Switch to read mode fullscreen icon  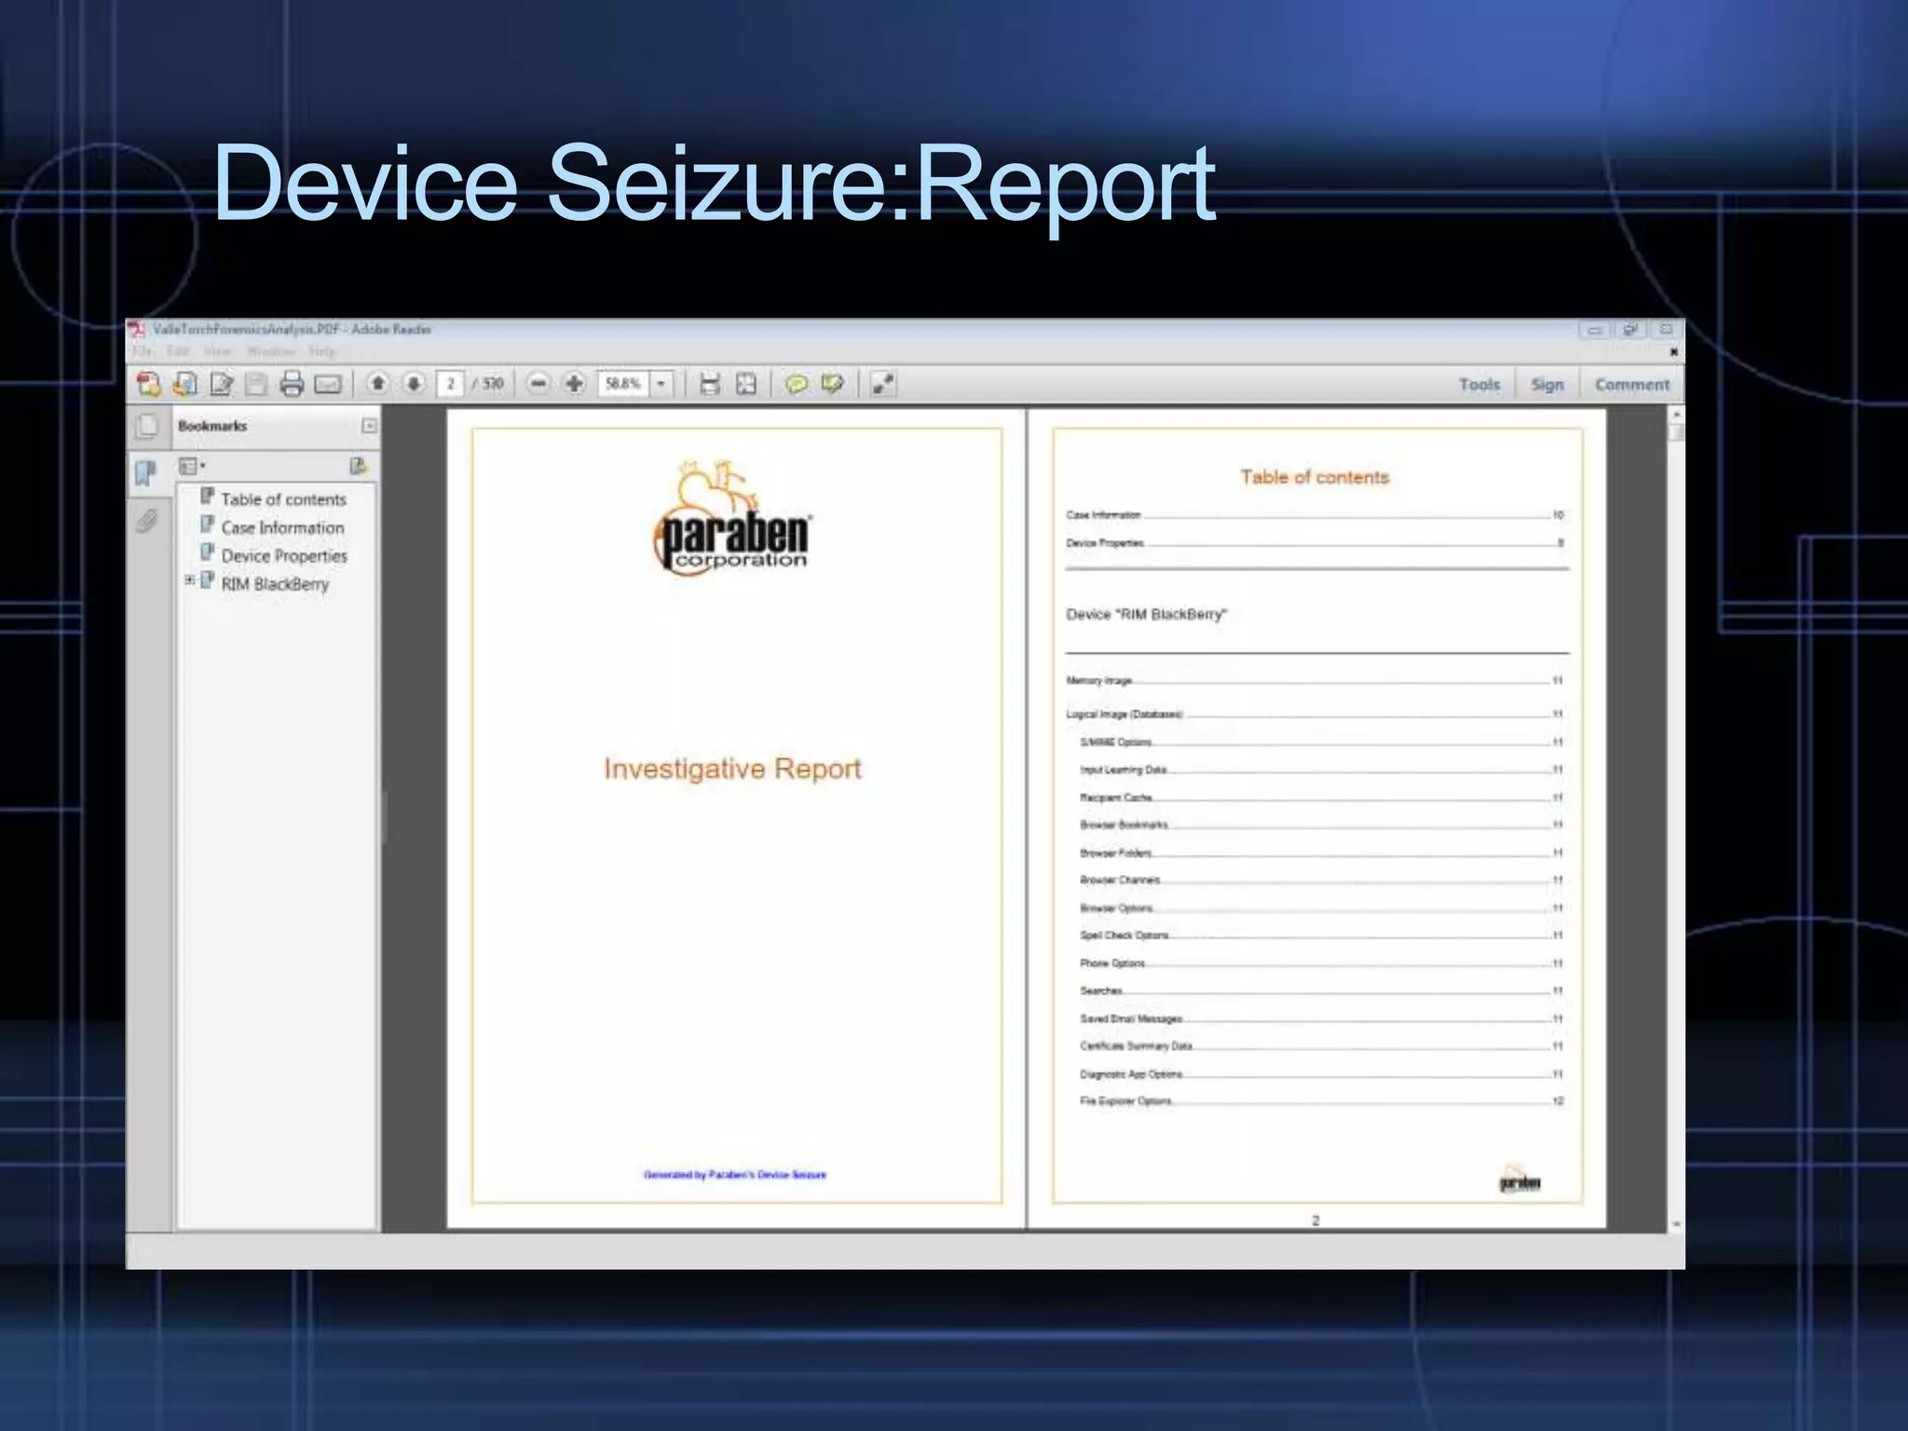[882, 384]
